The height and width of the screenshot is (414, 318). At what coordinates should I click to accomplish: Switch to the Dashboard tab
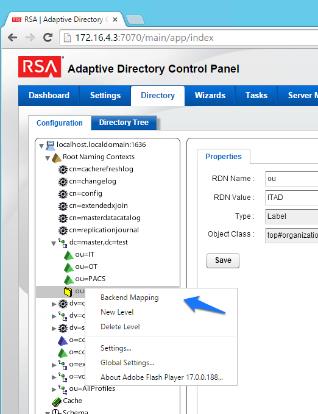pos(49,96)
